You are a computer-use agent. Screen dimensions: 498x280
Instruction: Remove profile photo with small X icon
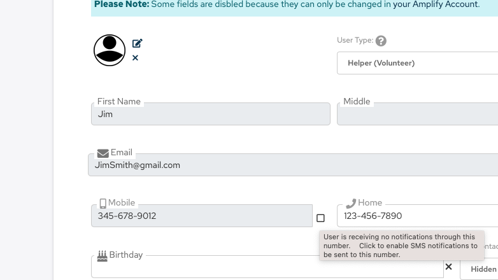[x=135, y=58]
